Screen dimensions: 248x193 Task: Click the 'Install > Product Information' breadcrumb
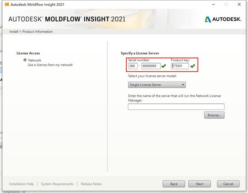pos(31,32)
